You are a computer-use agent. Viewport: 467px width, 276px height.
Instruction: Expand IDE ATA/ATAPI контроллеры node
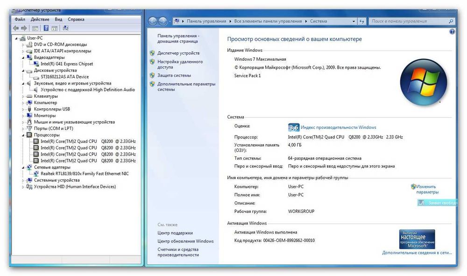(23, 51)
